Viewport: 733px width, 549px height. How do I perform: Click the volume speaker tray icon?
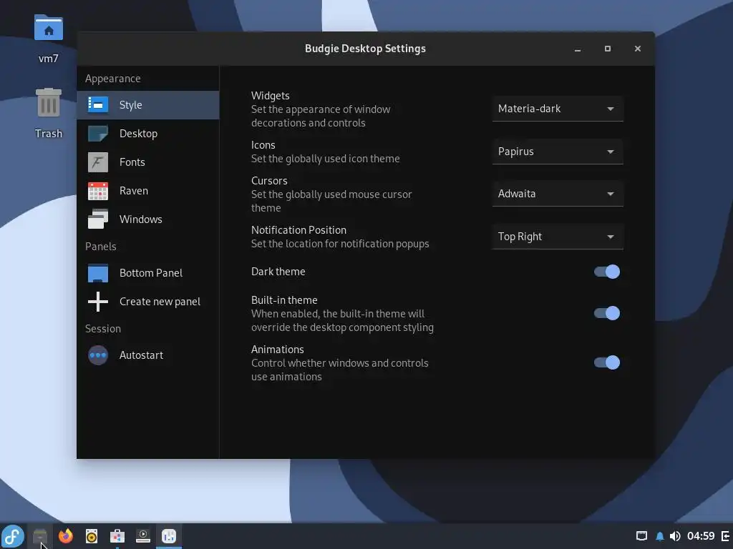pyautogui.click(x=675, y=536)
